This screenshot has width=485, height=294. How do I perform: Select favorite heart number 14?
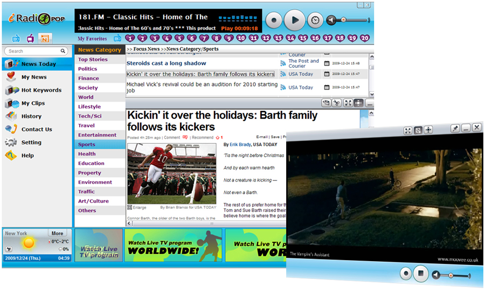pos(290,38)
